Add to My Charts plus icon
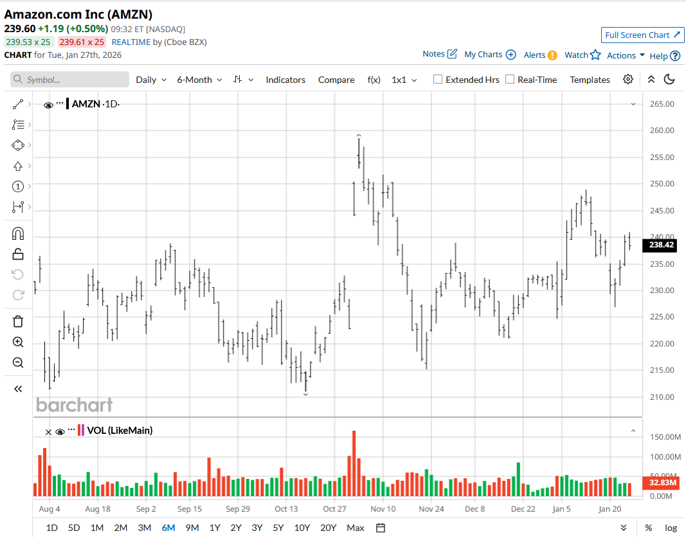The width and height of the screenshot is (686, 538). coord(510,55)
